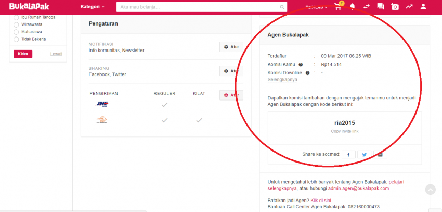Screen dimensions: 442x212
Task: Open the notifications bell icon
Action: coord(353,7)
